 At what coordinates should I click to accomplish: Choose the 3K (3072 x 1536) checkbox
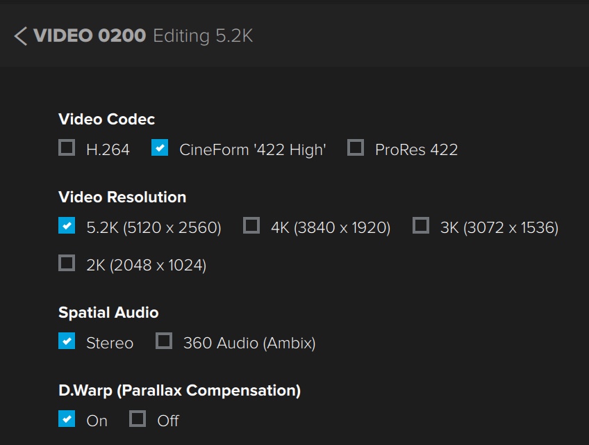click(421, 225)
